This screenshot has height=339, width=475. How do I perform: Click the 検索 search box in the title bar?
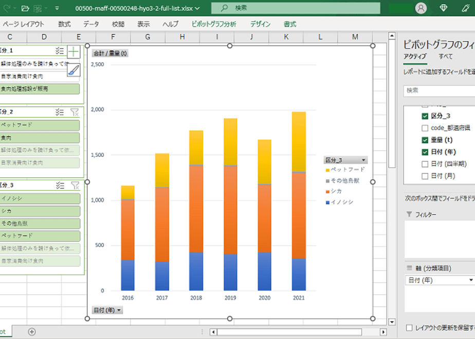296,8
